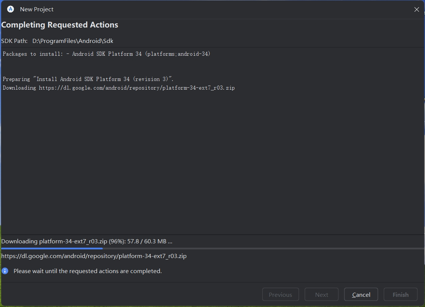Screen dimensions: 425x307
Task: Click the empty area of the log output
Action: (212, 163)
